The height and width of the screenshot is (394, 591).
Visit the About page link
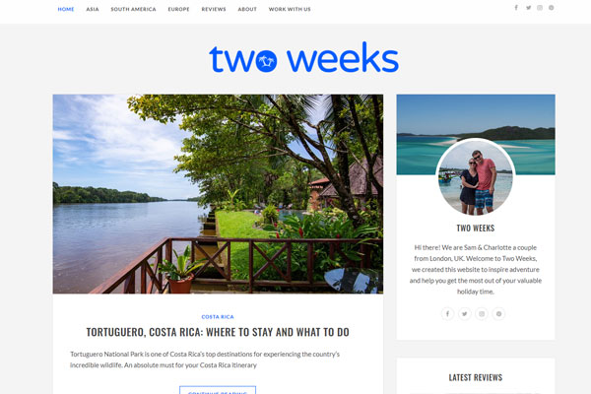[x=247, y=9]
